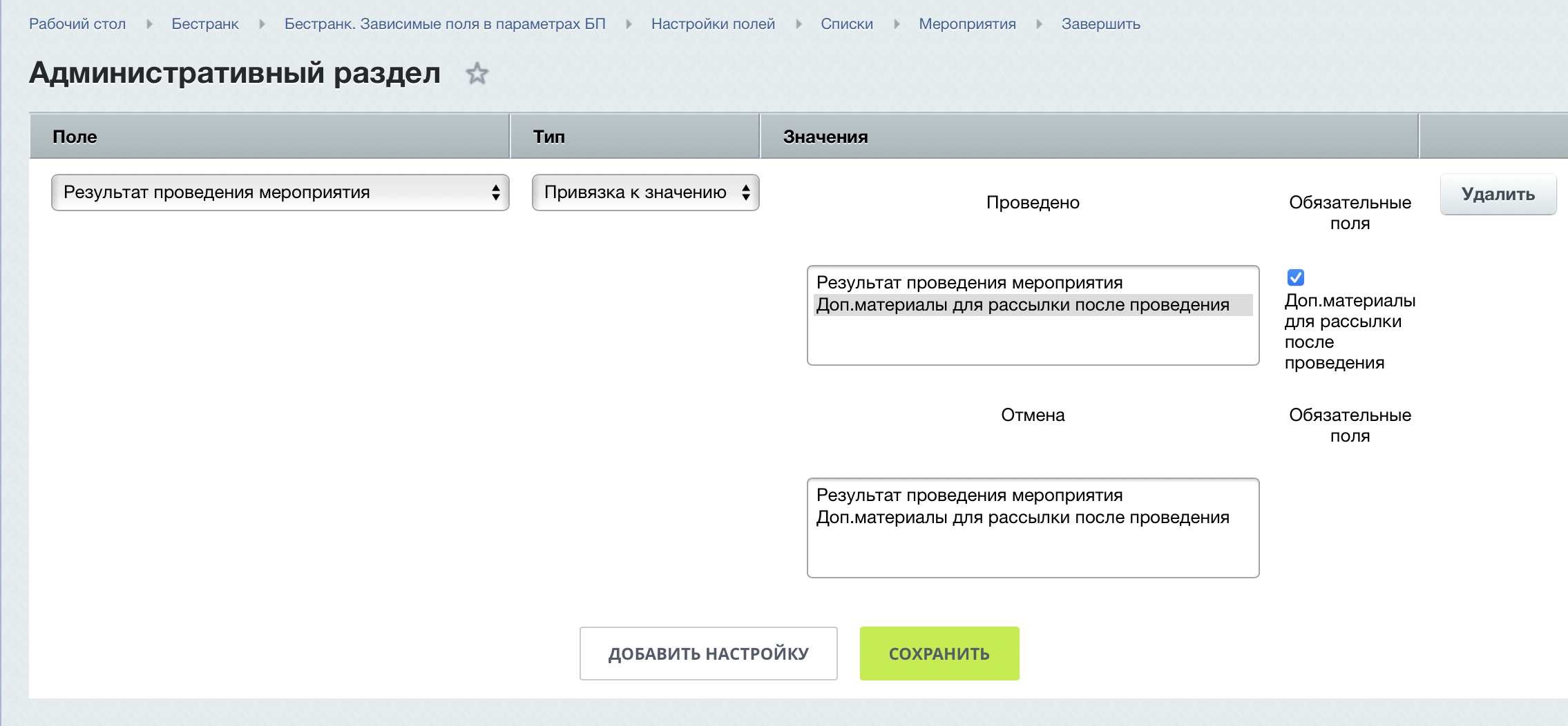1568x726 pixels.
Task: Open the 'Привязка к значению' type dropdown
Action: pos(645,193)
